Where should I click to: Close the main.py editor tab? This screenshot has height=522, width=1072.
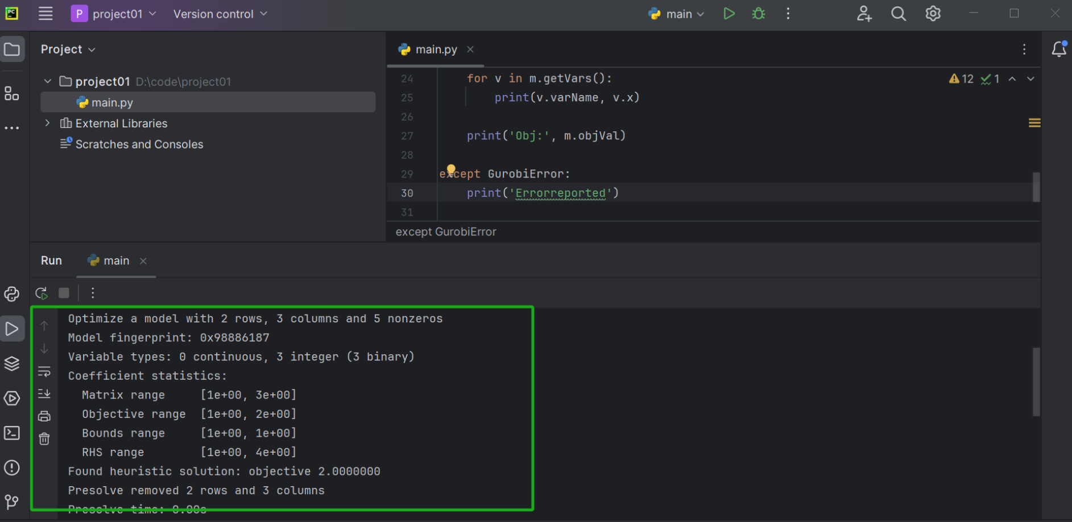pos(470,49)
